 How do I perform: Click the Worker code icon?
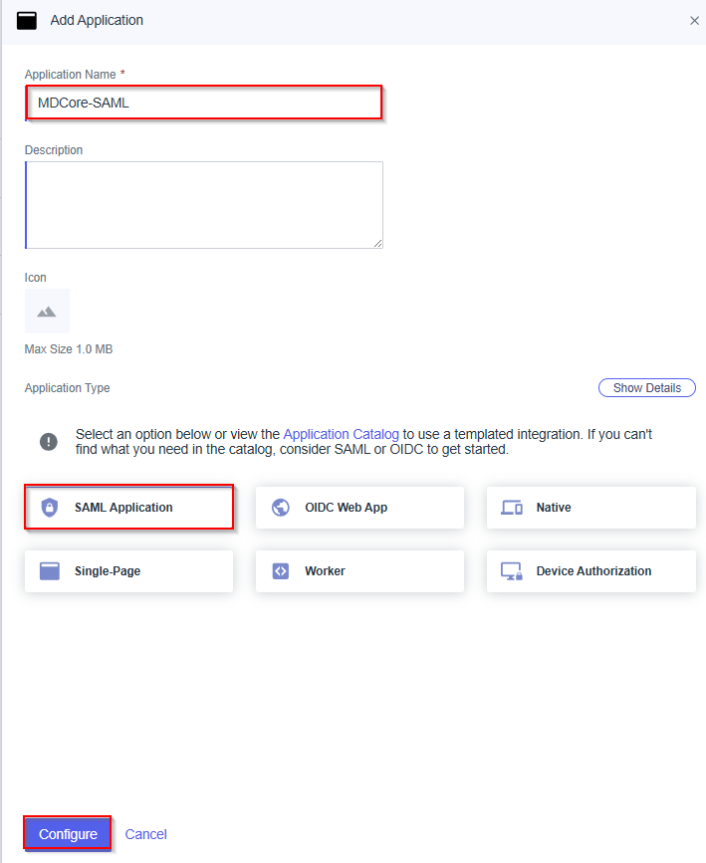pyautogui.click(x=281, y=571)
